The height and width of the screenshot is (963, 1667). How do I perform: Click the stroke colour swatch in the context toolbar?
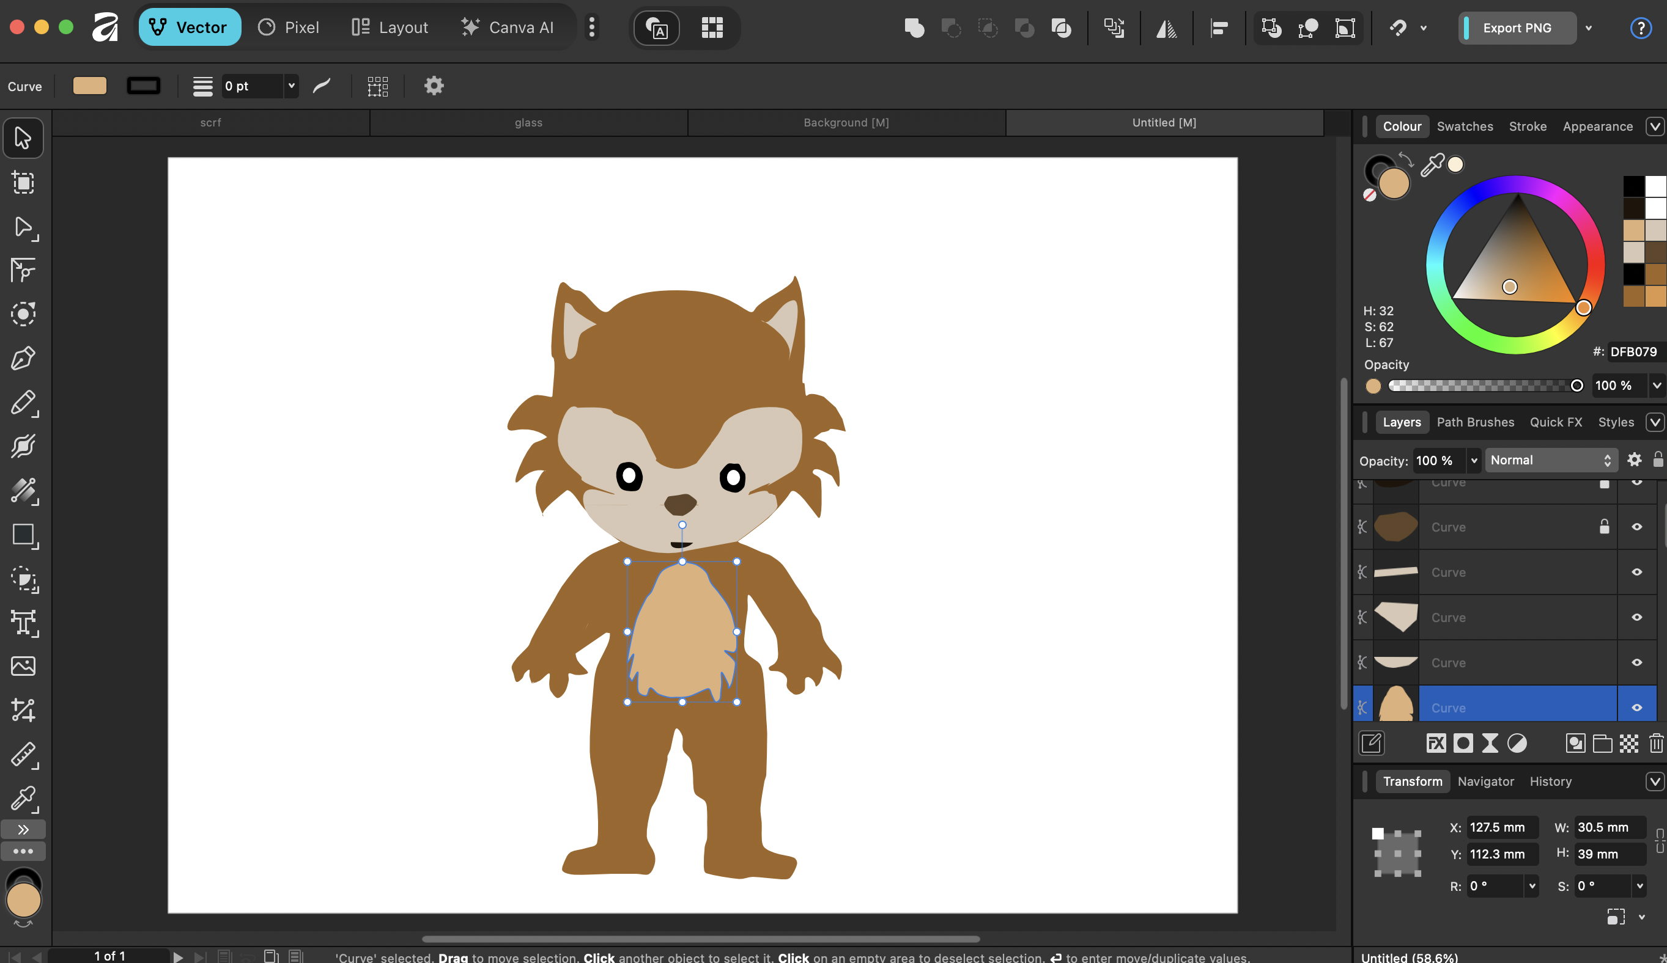tap(144, 86)
